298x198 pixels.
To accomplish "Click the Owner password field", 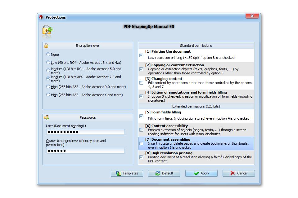I will [85, 151].
